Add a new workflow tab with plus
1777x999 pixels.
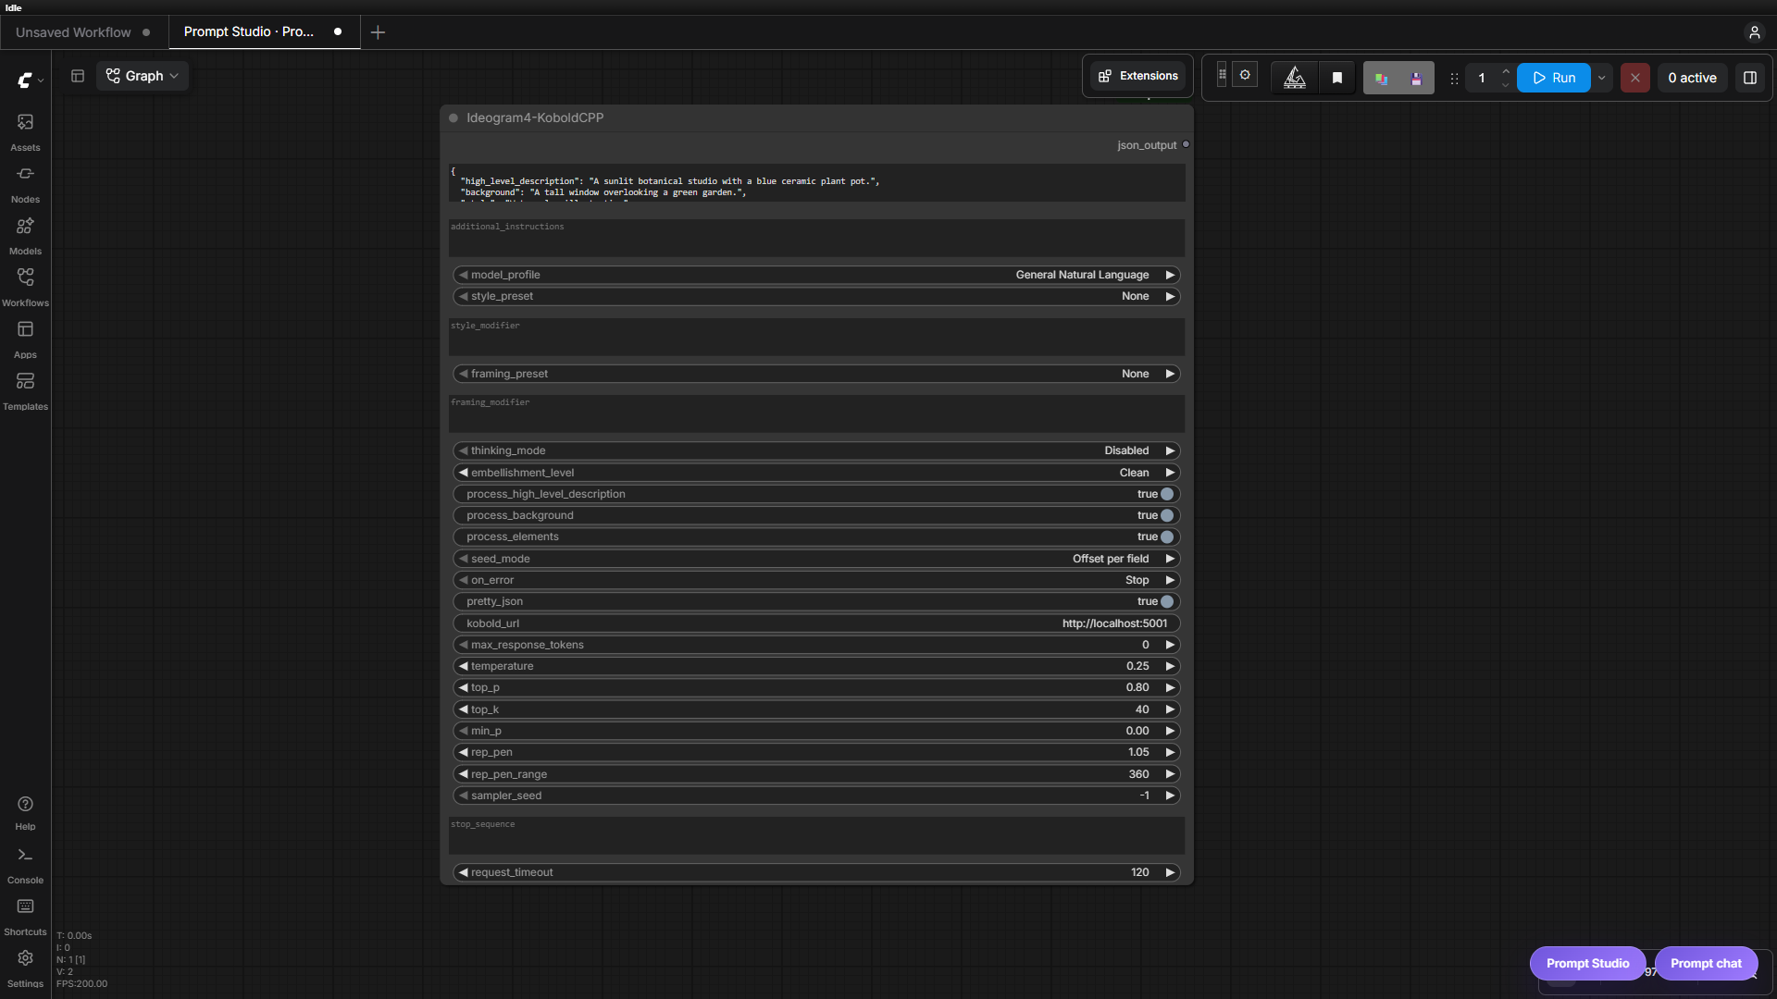(x=378, y=32)
